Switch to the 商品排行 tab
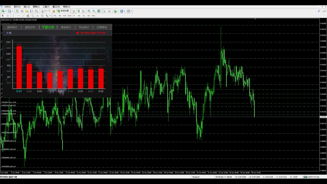The width and height of the screenshot is (327, 184). click(66, 27)
